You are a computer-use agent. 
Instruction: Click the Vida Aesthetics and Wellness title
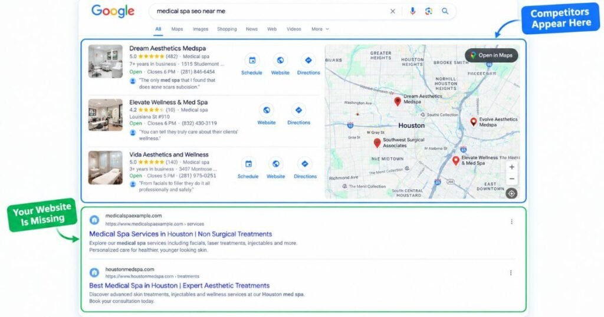click(x=169, y=154)
